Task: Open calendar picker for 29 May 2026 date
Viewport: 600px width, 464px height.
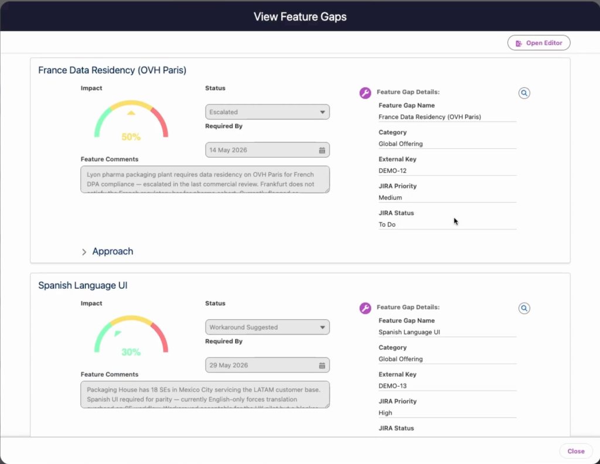Action: [322, 366]
